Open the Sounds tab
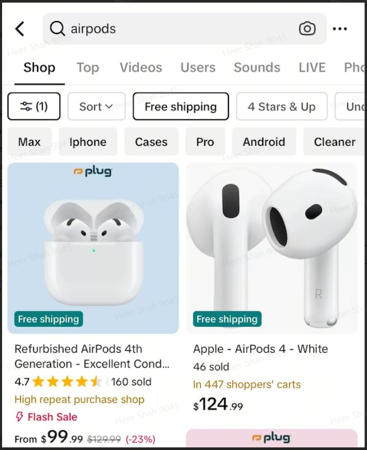Viewport: 367px width, 450px height. [256, 67]
